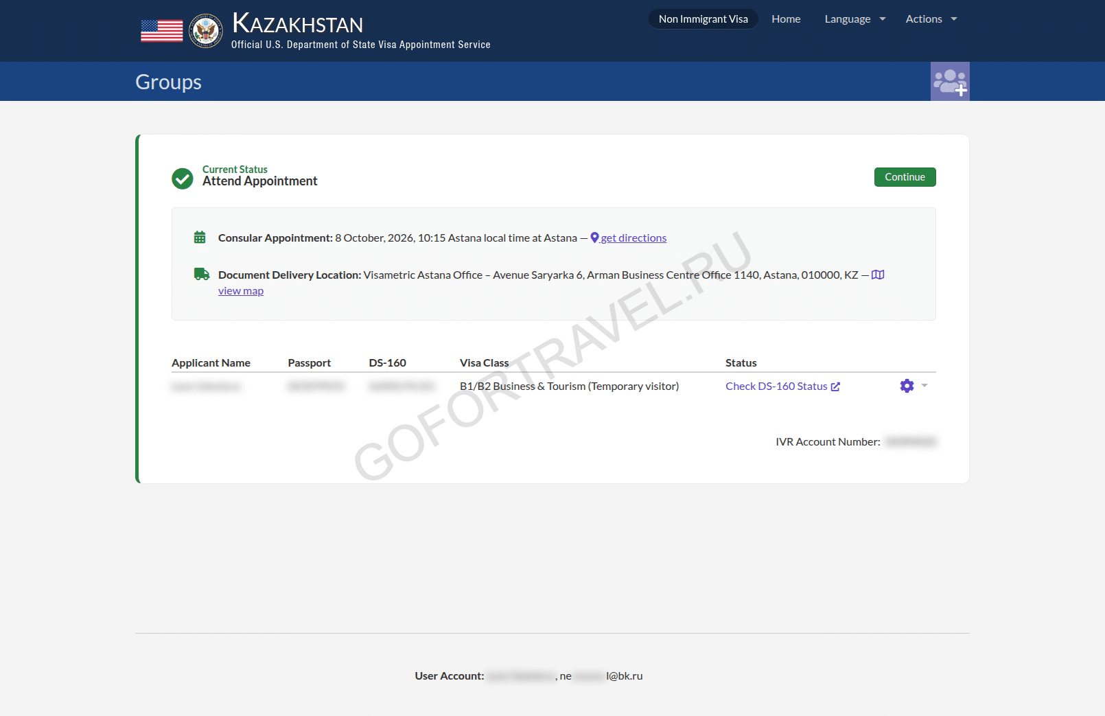The height and width of the screenshot is (716, 1105).
Task: Go to the Home menu item
Action: pos(786,19)
